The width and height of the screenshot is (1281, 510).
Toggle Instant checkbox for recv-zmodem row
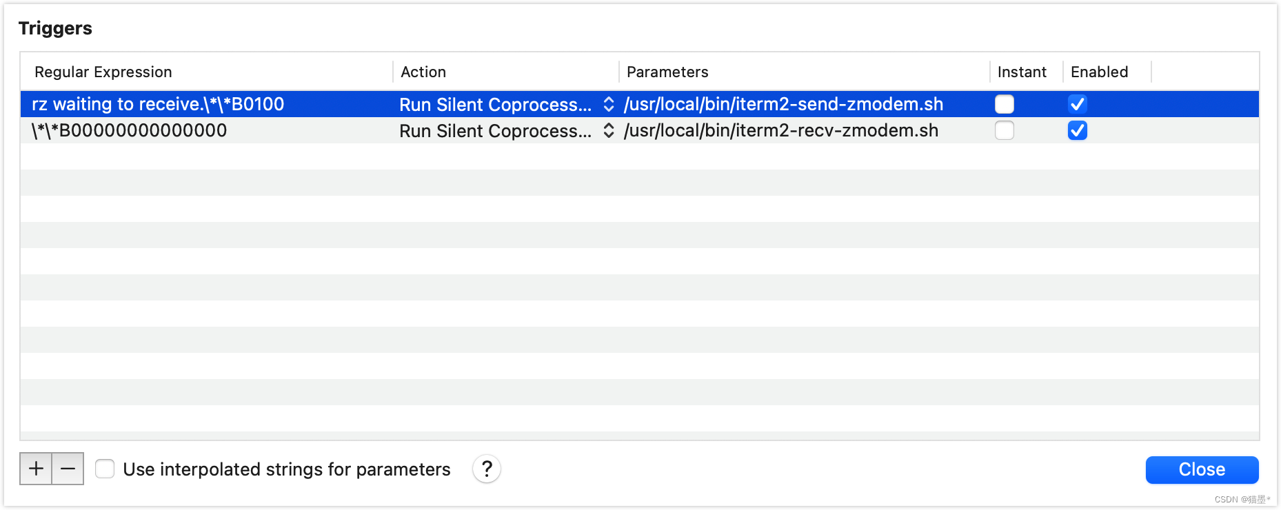[1005, 130]
